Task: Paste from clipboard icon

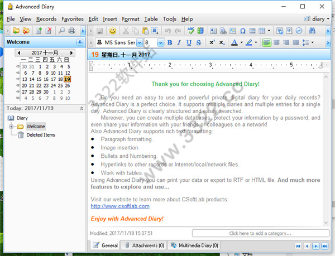Action: coord(145,31)
